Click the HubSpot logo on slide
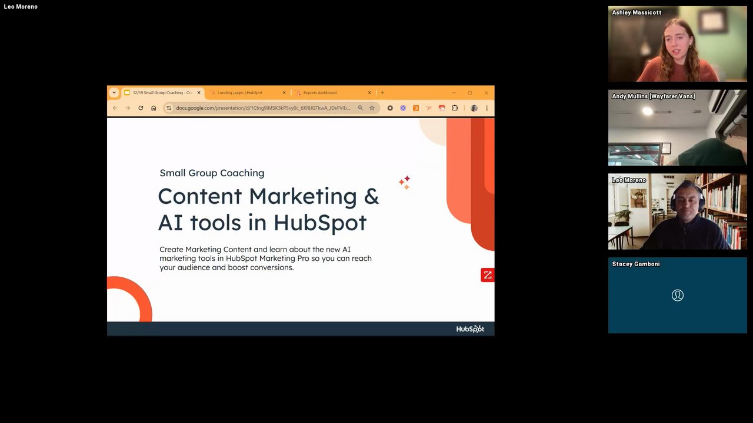This screenshot has width=753, height=423. pos(470,329)
